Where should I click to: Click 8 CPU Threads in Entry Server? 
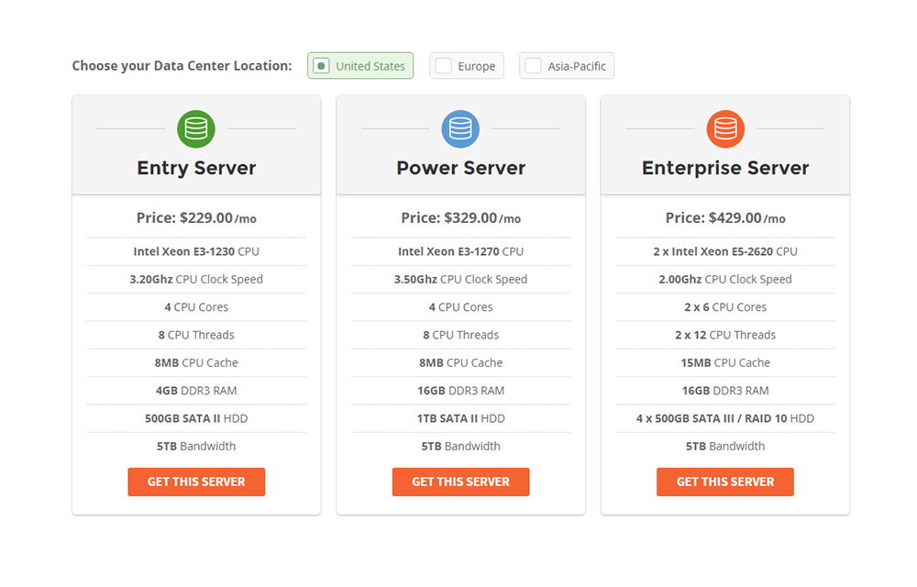[x=196, y=335]
